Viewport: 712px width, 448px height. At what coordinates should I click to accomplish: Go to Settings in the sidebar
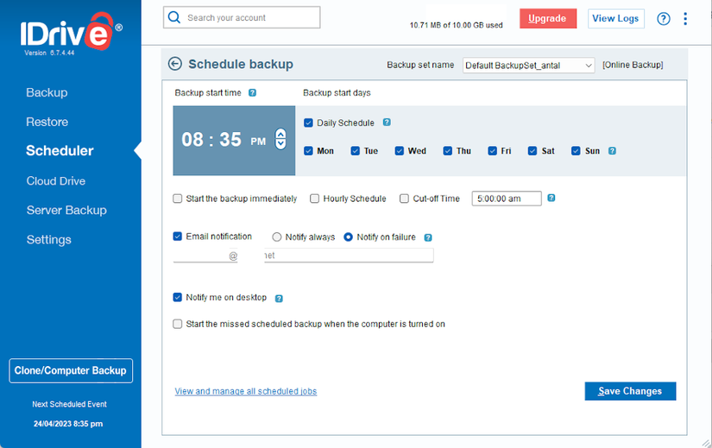coord(49,239)
